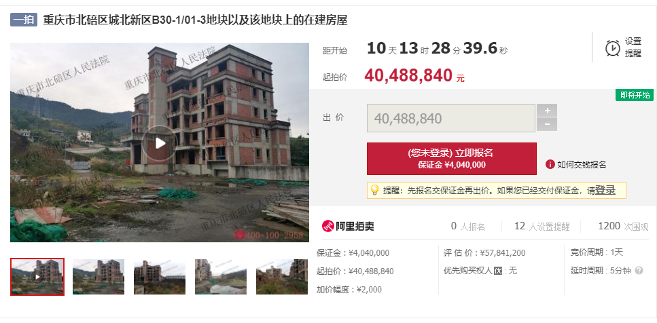Click the alarm clock reminder icon

point(613,47)
